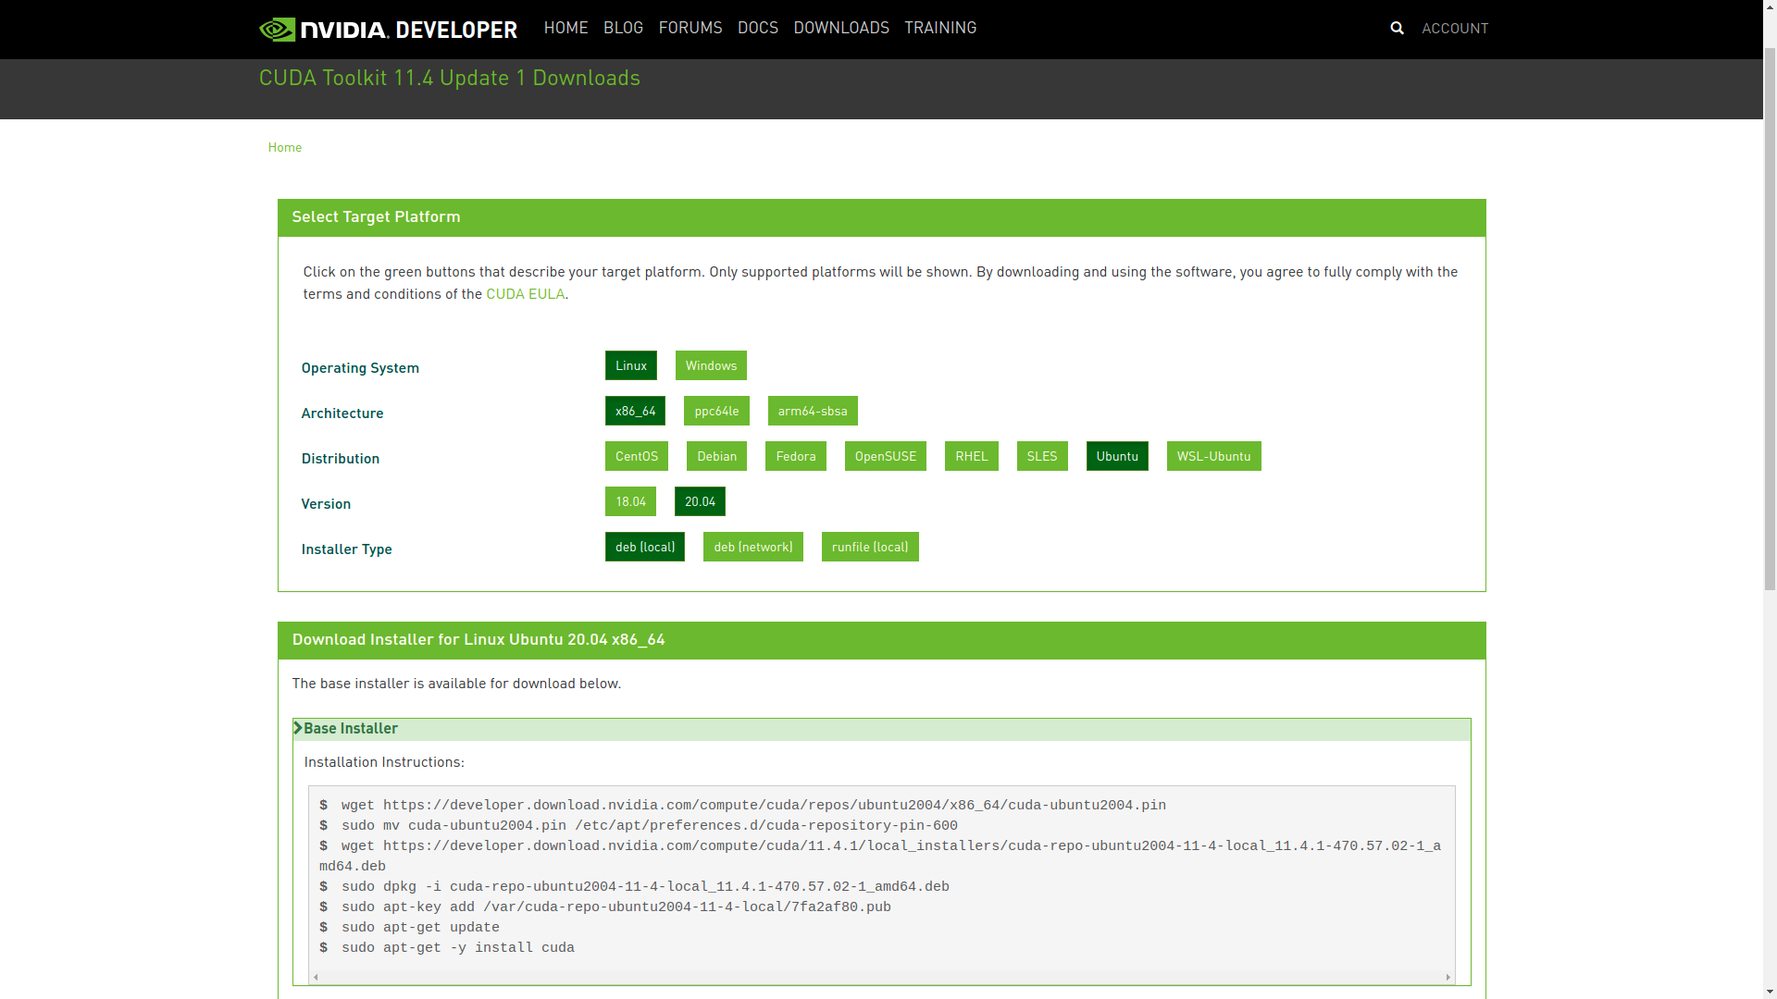Select Windows operating system
Screen dimensions: 1777x999
710,365
